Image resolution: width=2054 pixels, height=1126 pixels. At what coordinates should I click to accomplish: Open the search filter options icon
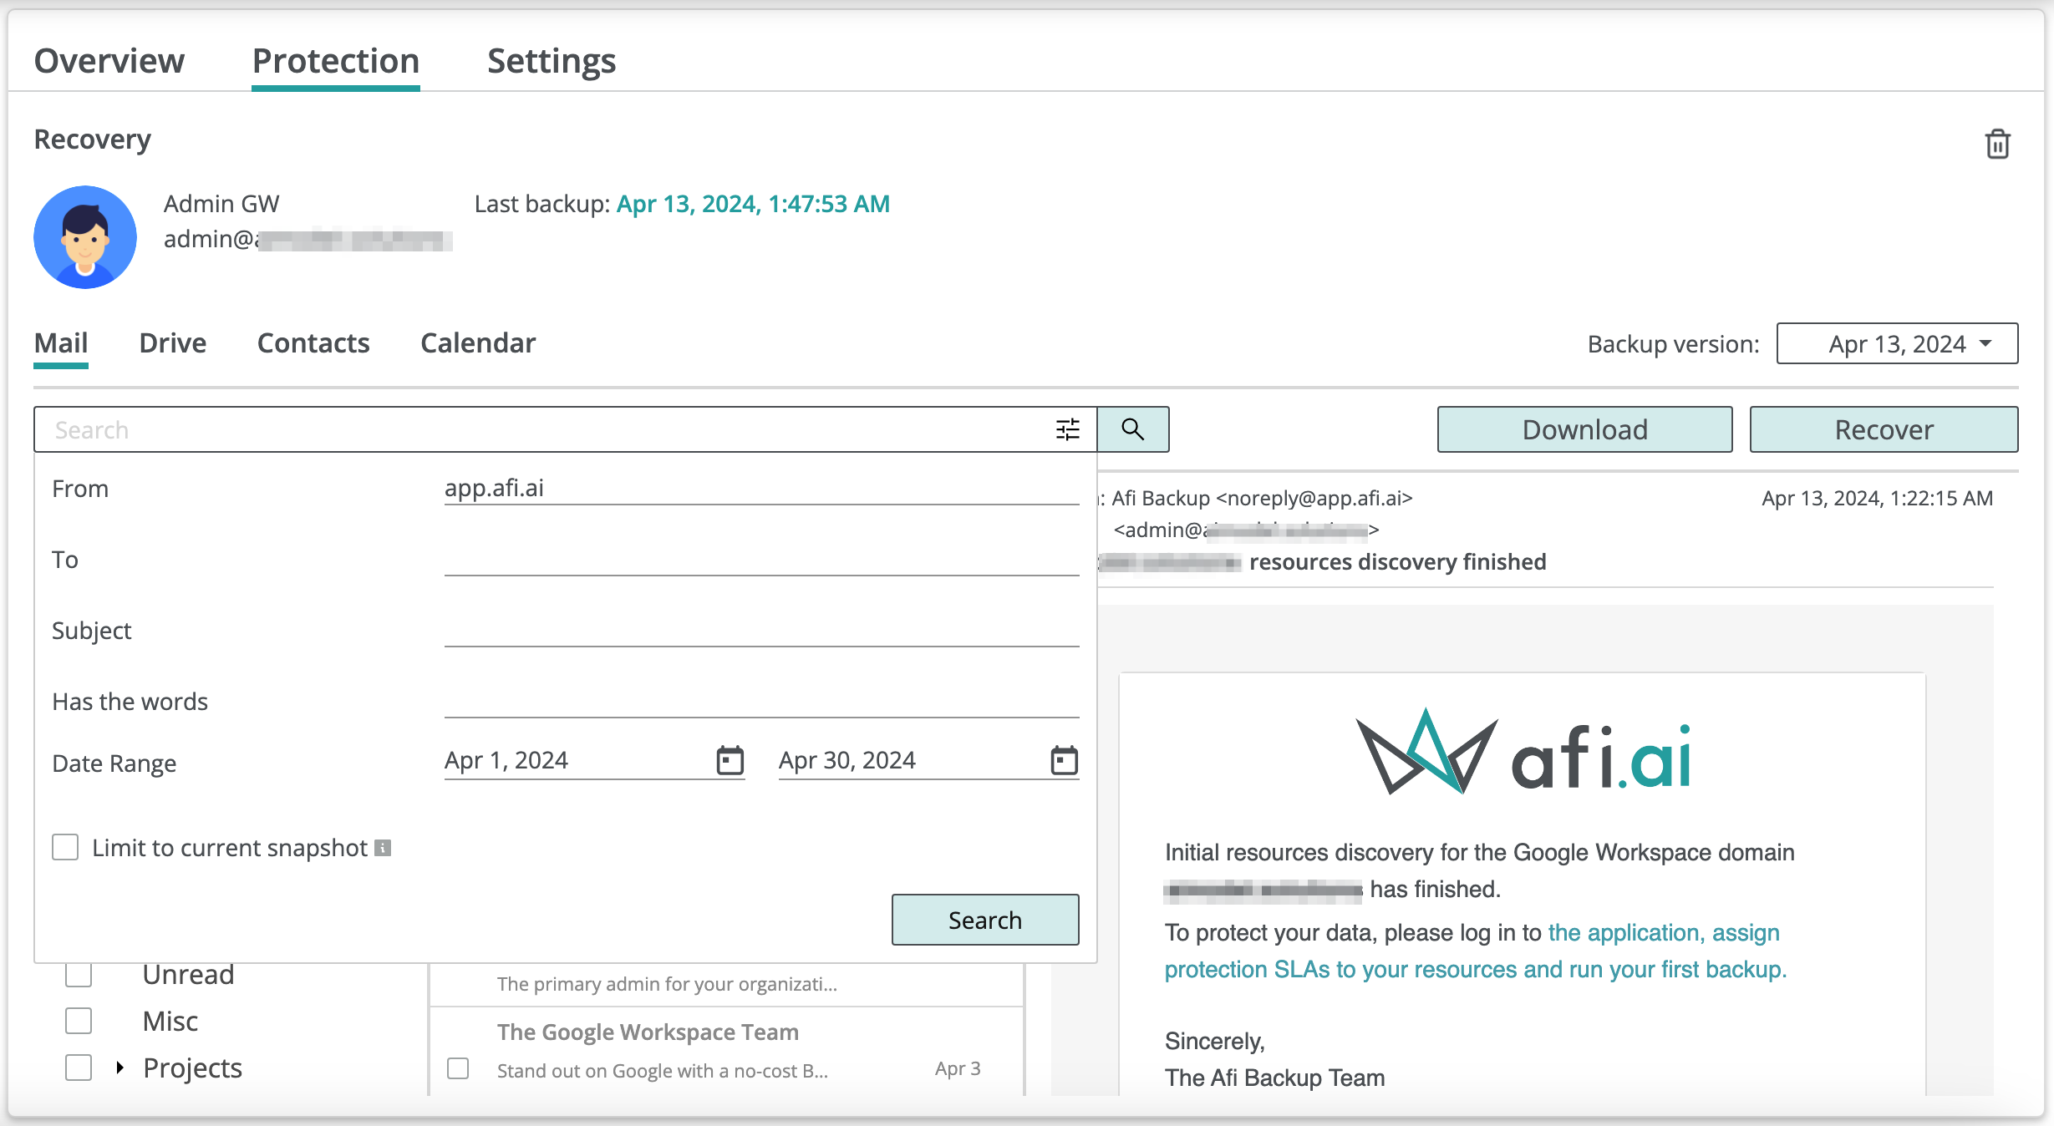pos(1067,429)
